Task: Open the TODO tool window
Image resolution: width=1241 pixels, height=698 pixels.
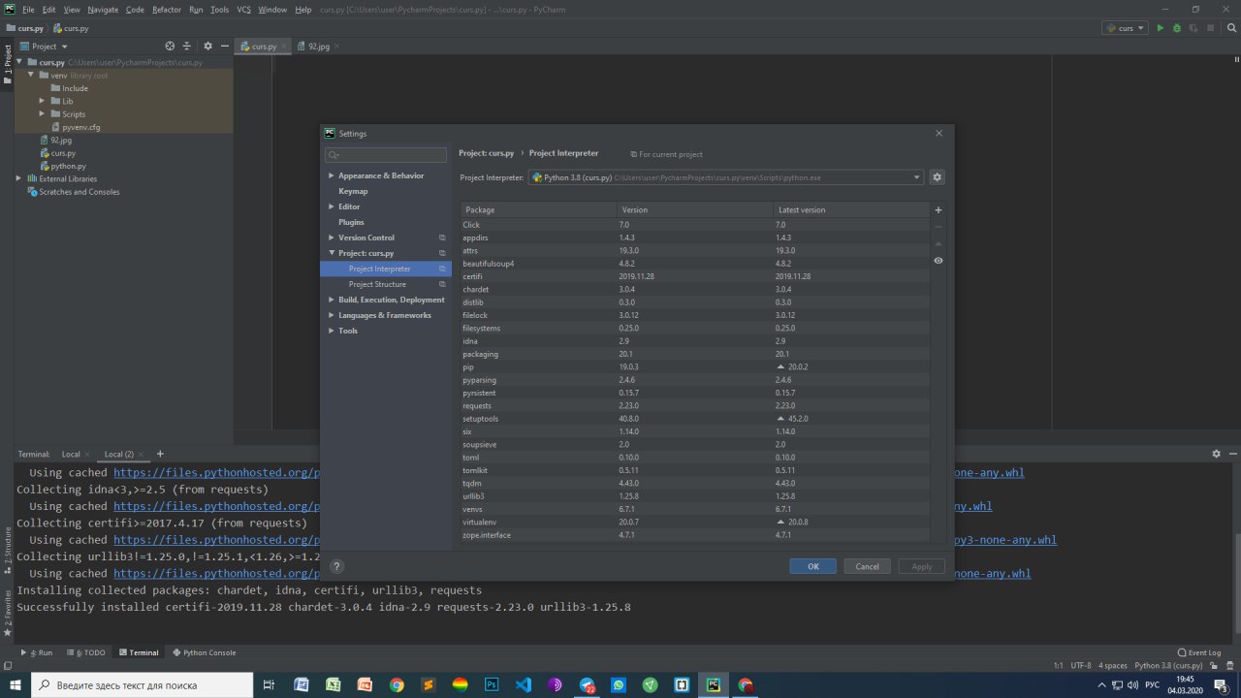Action: 86,652
